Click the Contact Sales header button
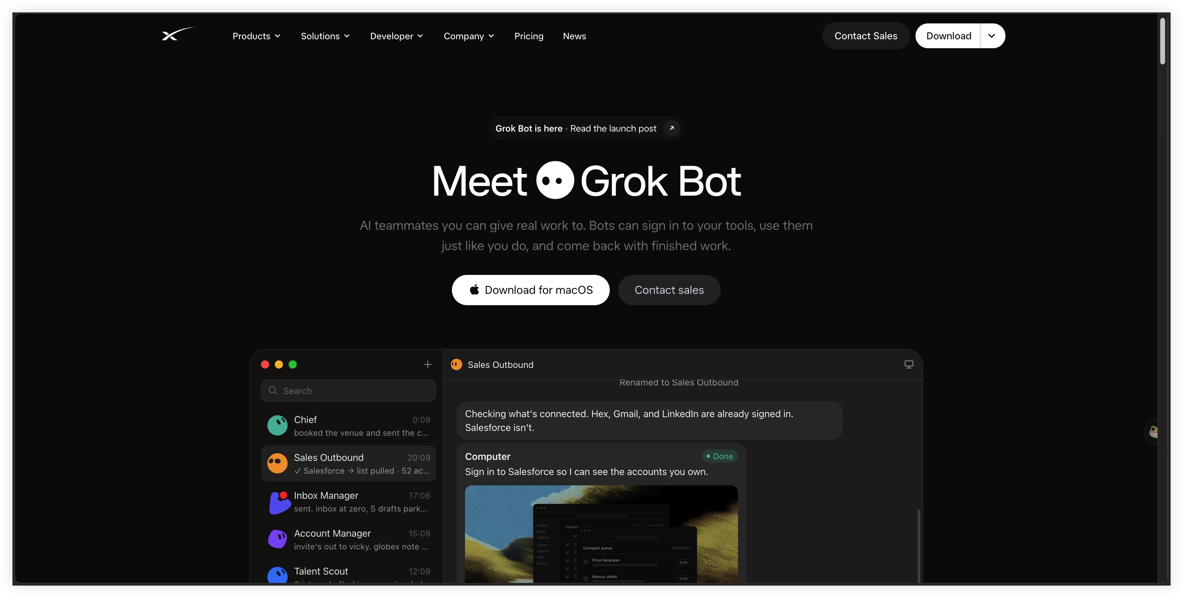Screen dimensions: 1183x598 click(x=865, y=36)
